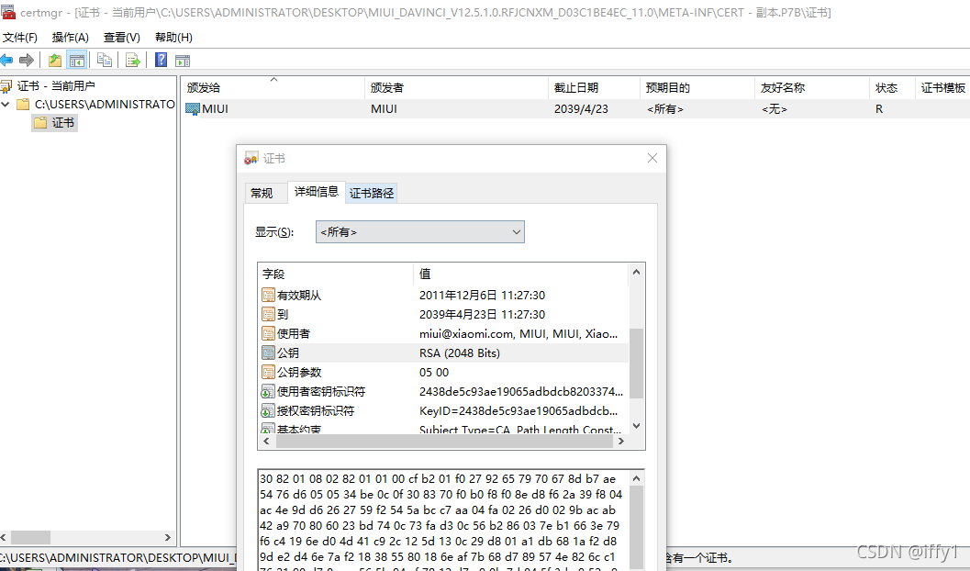Click the scroll up arrow of field list
The width and height of the screenshot is (970, 571).
click(x=637, y=273)
